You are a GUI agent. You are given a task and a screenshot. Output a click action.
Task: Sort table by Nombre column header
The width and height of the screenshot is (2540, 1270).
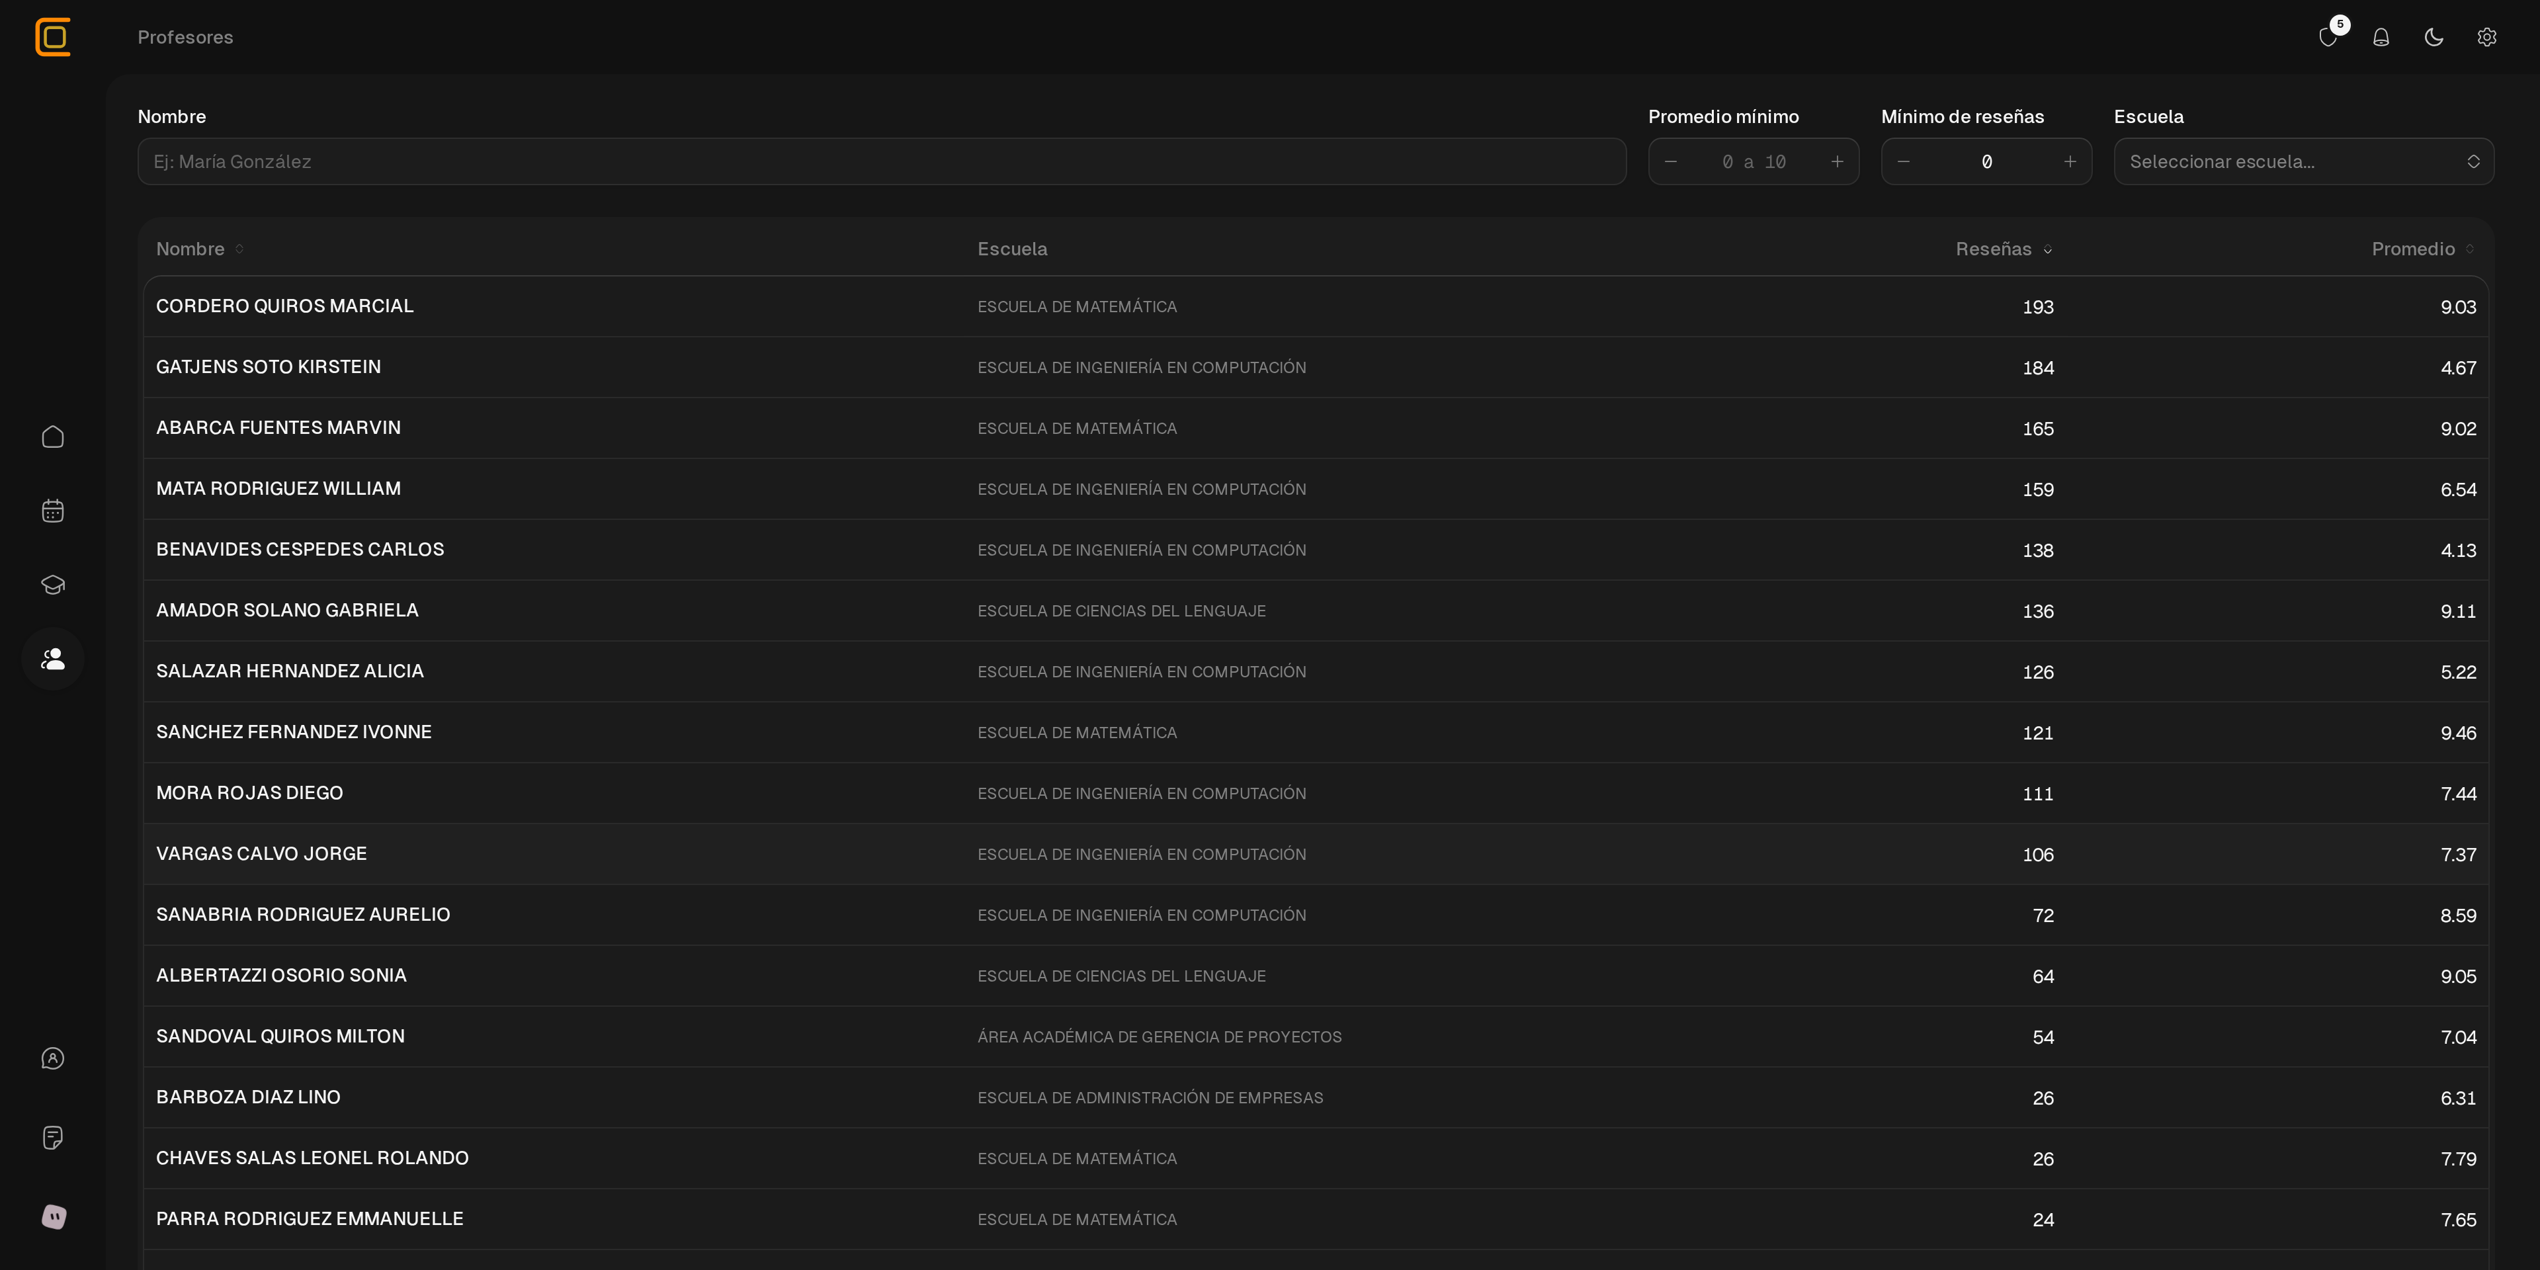click(200, 249)
